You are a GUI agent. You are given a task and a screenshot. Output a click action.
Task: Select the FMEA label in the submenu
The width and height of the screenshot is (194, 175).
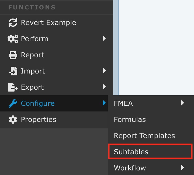click(123, 103)
